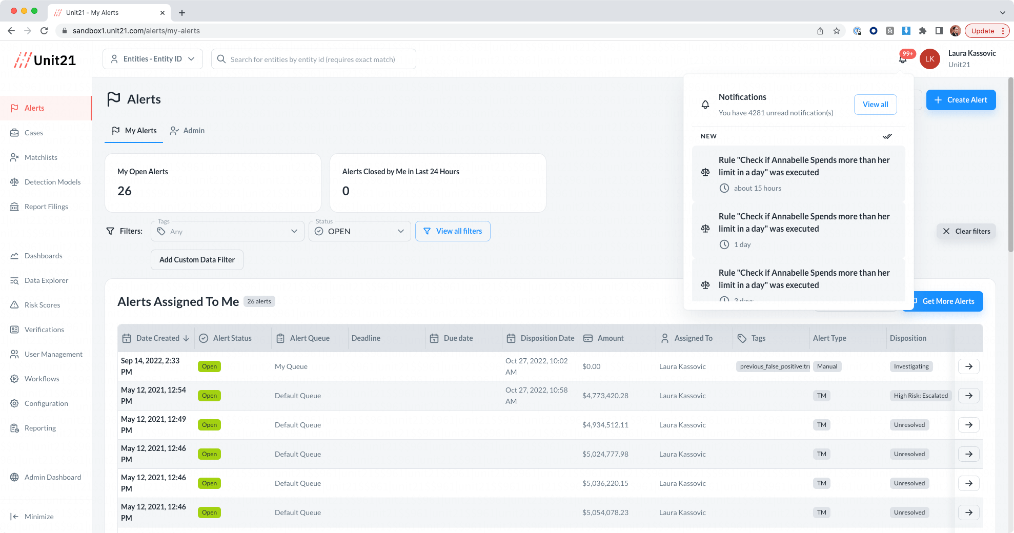Open Configuration settings
The width and height of the screenshot is (1014, 533).
tap(46, 403)
